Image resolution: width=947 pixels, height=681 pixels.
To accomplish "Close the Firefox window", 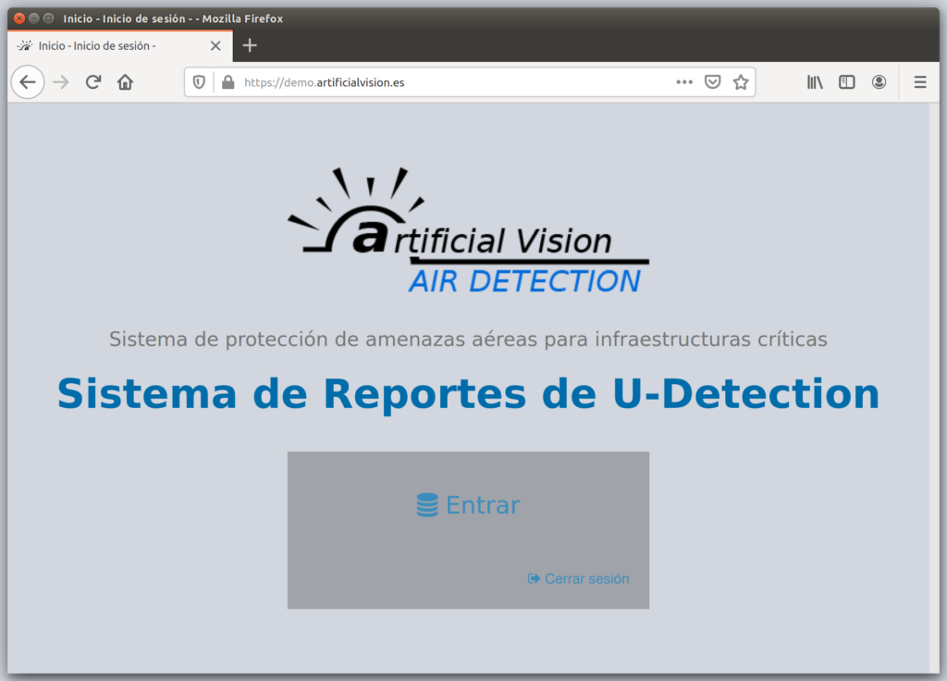I will coord(19,19).
